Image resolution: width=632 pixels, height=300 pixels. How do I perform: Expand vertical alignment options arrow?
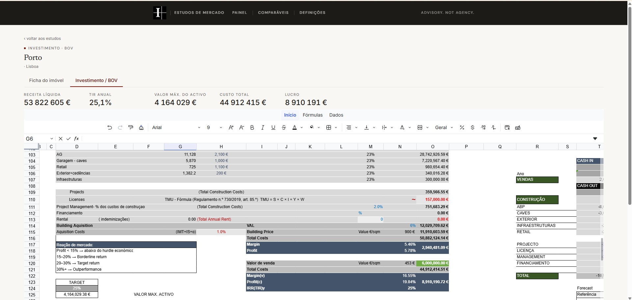(x=374, y=127)
